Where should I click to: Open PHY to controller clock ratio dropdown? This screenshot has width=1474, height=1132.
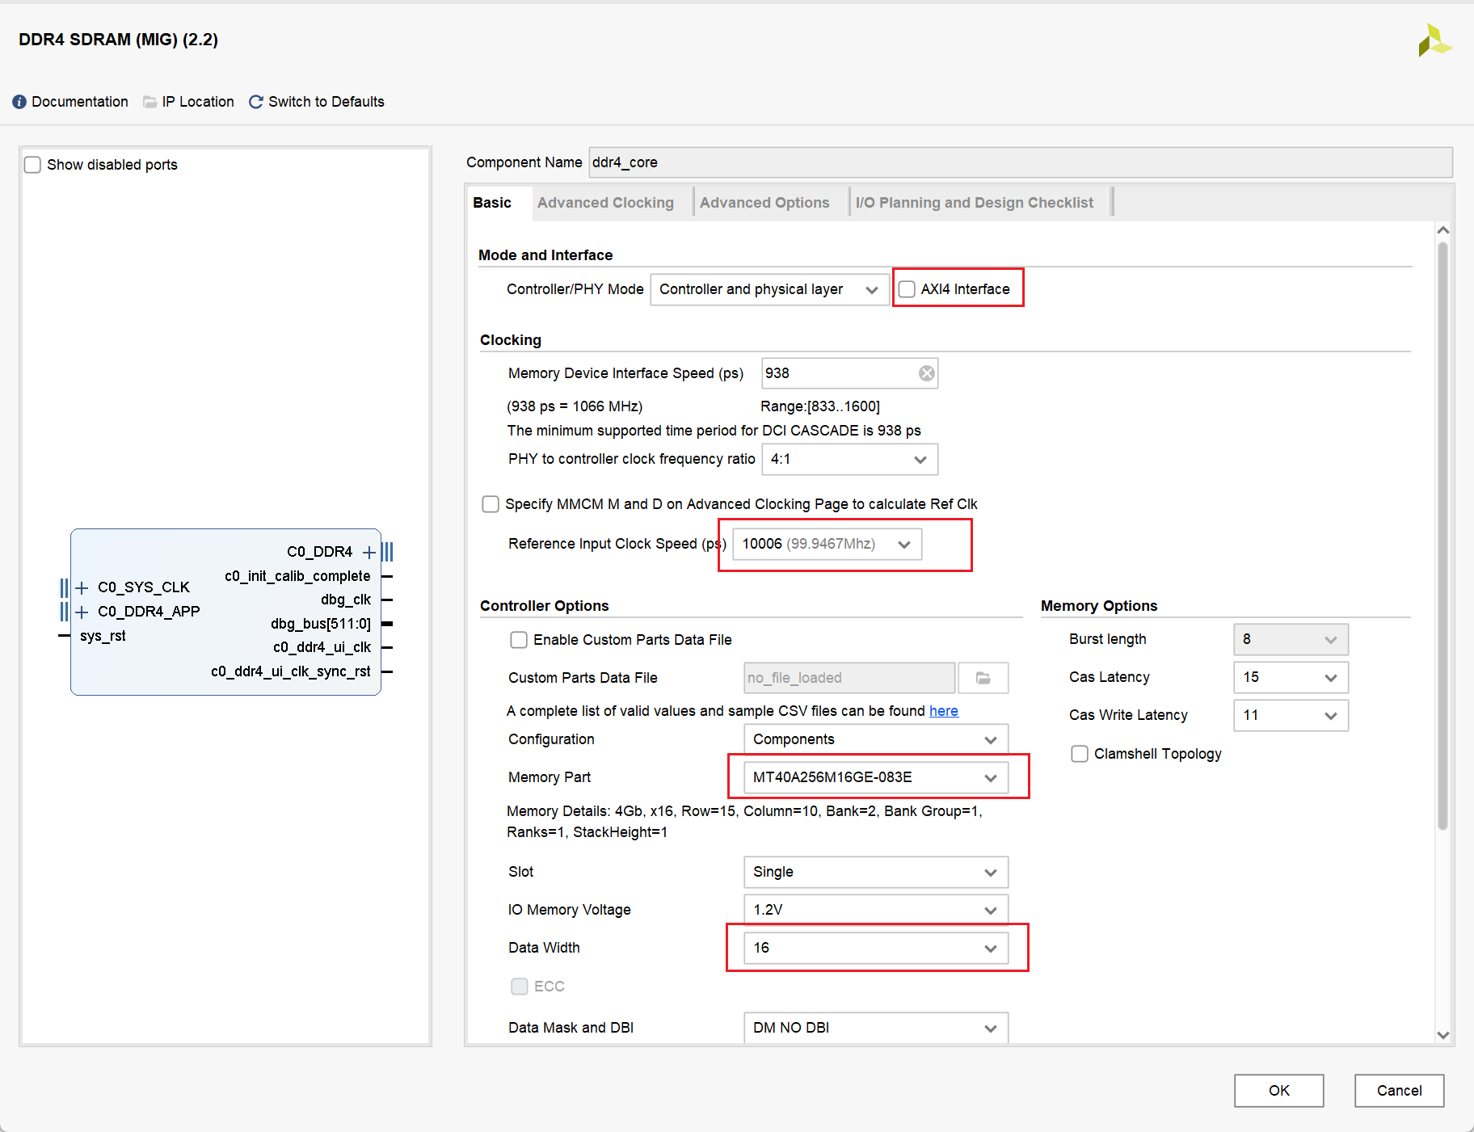[x=849, y=459]
